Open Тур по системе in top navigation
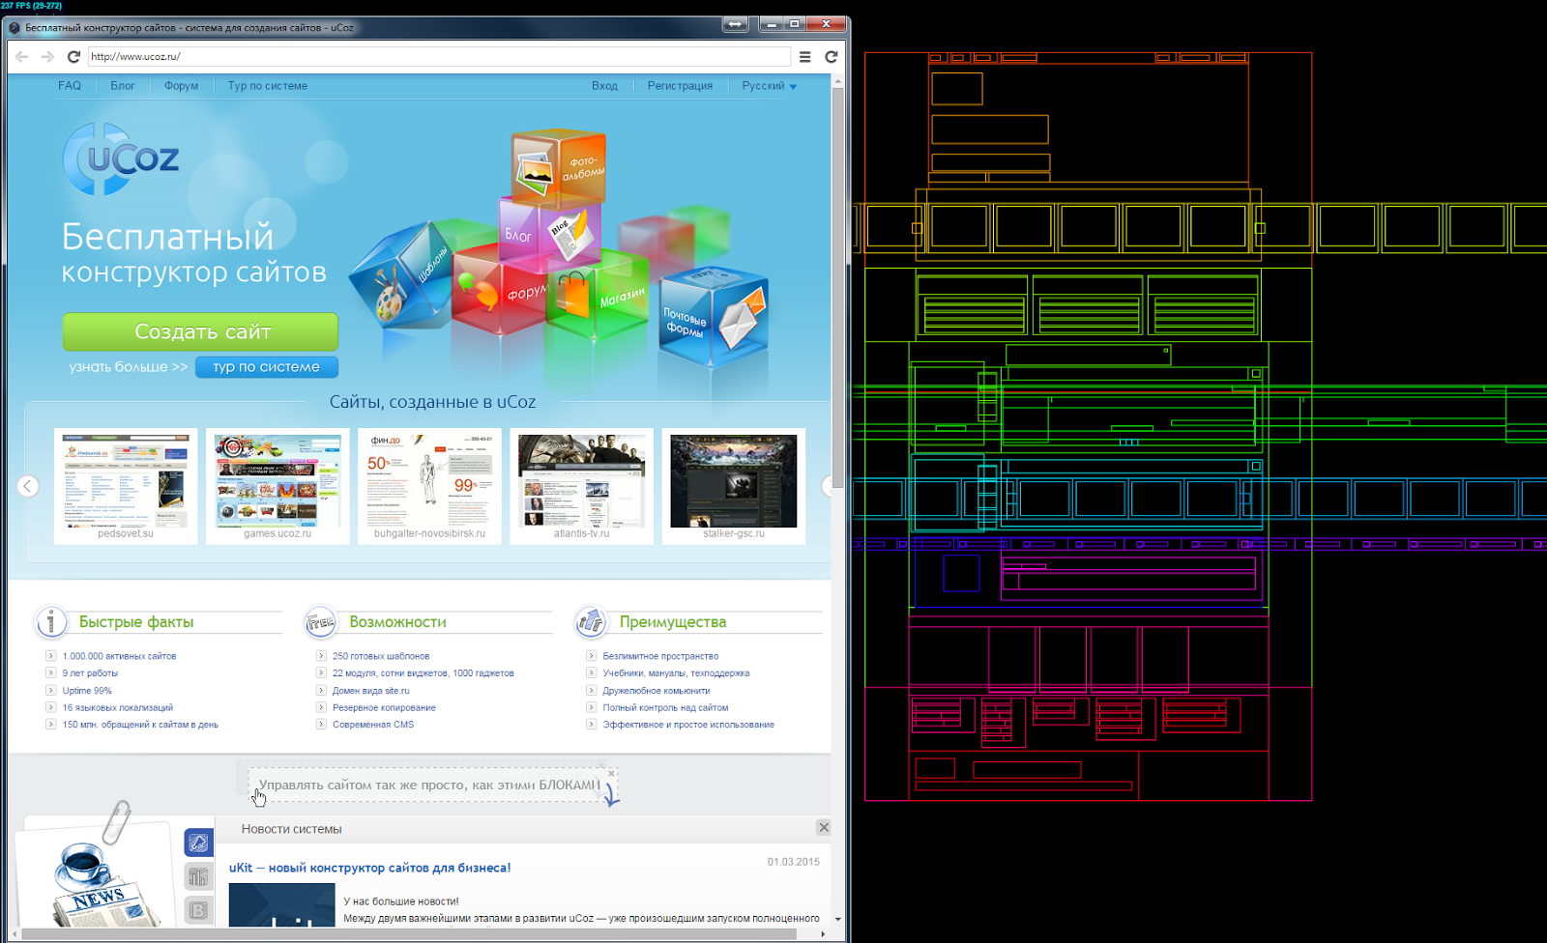Screen dimensions: 1547x943 click(268, 86)
